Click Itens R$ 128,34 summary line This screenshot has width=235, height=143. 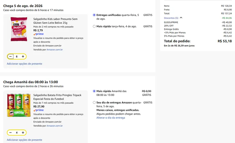[x=198, y=6]
